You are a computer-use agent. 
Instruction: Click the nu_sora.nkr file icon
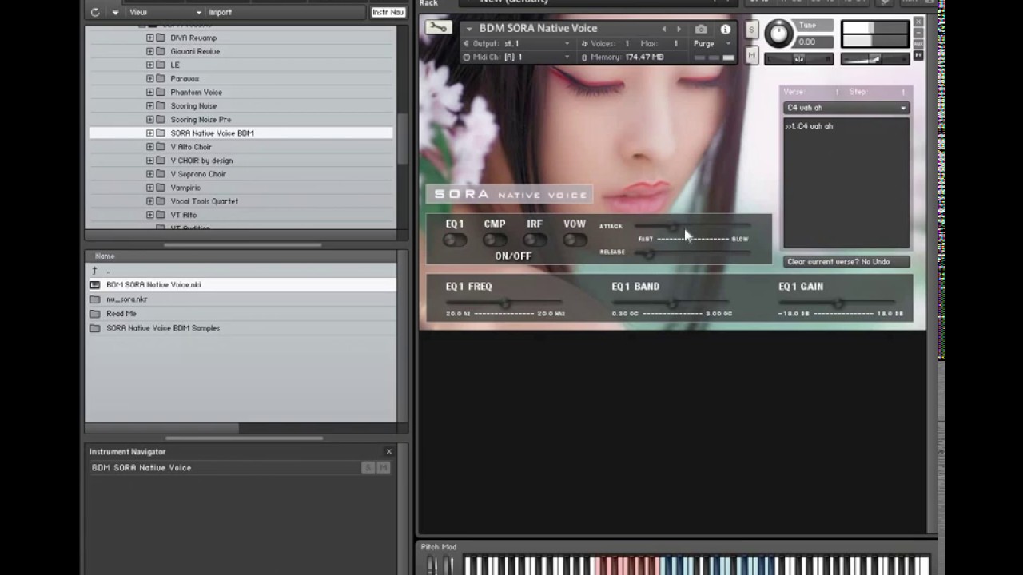click(x=95, y=299)
